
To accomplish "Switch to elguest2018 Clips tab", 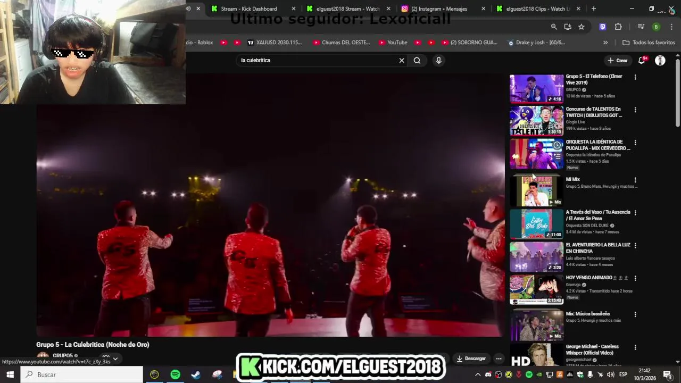I will [538, 9].
